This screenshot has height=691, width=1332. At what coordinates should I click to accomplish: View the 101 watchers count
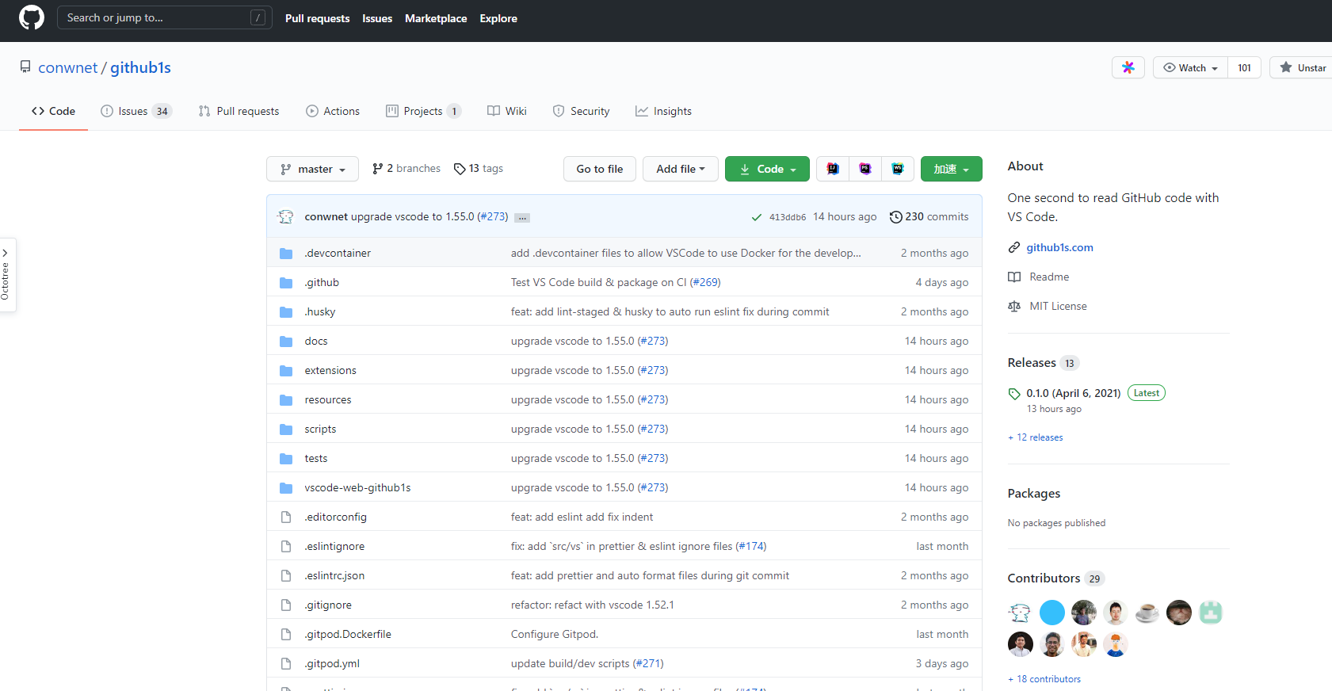1244,67
